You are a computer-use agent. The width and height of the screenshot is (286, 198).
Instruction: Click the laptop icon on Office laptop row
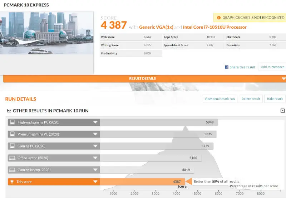(12, 158)
